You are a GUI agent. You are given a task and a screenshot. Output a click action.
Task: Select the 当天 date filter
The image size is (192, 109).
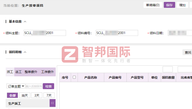tap(25, 95)
